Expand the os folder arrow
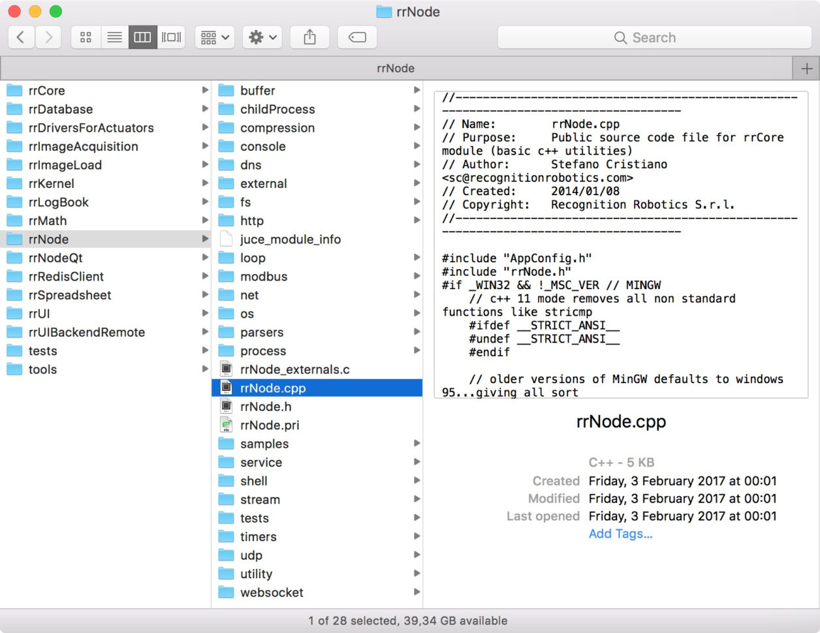Screen dimensions: 820x633 417,313
